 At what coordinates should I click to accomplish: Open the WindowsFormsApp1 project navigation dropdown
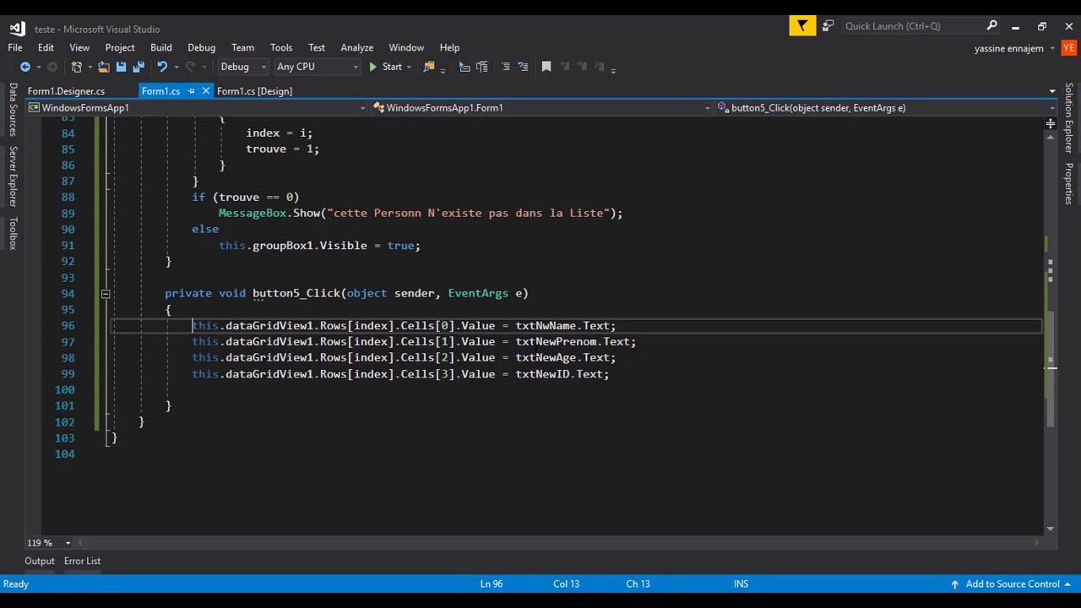[197, 108]
